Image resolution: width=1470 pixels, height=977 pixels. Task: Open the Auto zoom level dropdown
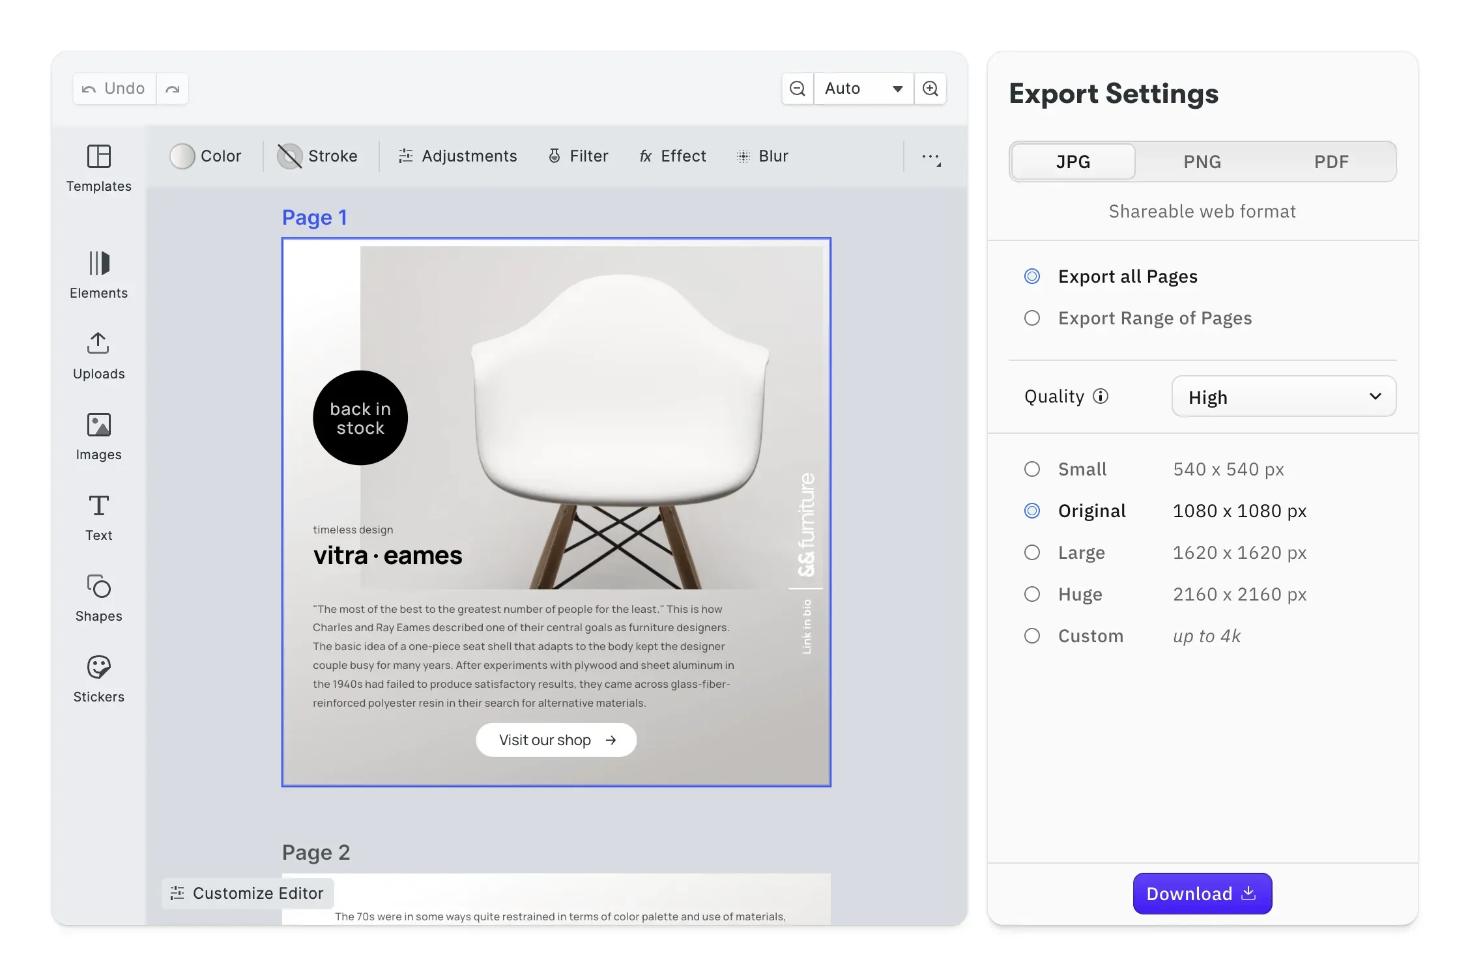click(x=863, y=89)
